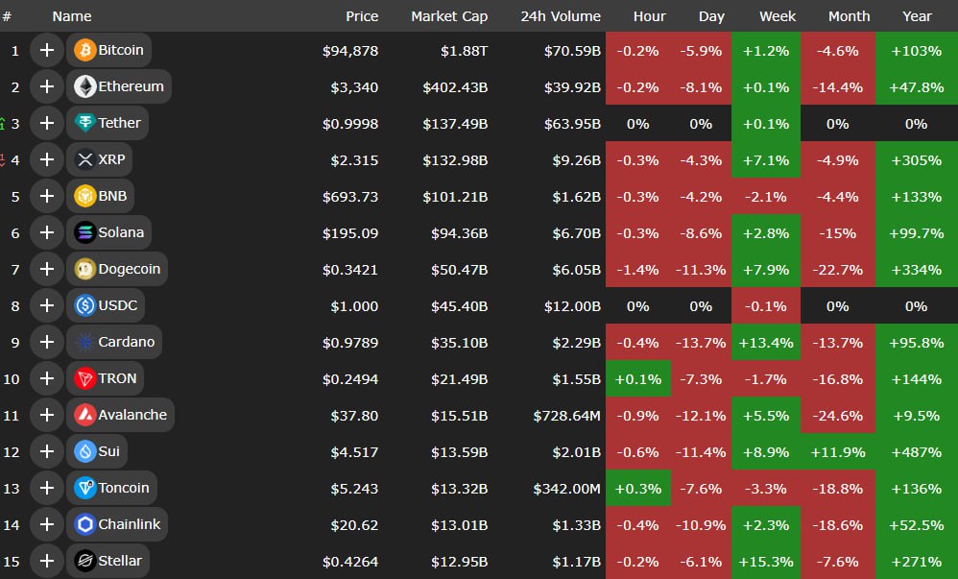958x579 pixels.
Task: Open the Avalanche coin link
Action: pos(132,415)
